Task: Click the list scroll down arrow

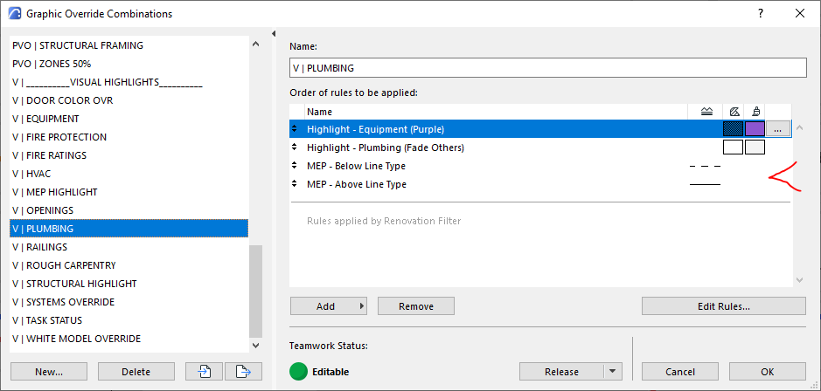Action: pos(255,345)
